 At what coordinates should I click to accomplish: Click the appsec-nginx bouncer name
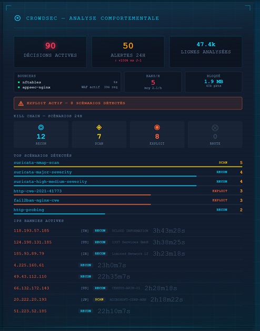[x=36, y=88]
